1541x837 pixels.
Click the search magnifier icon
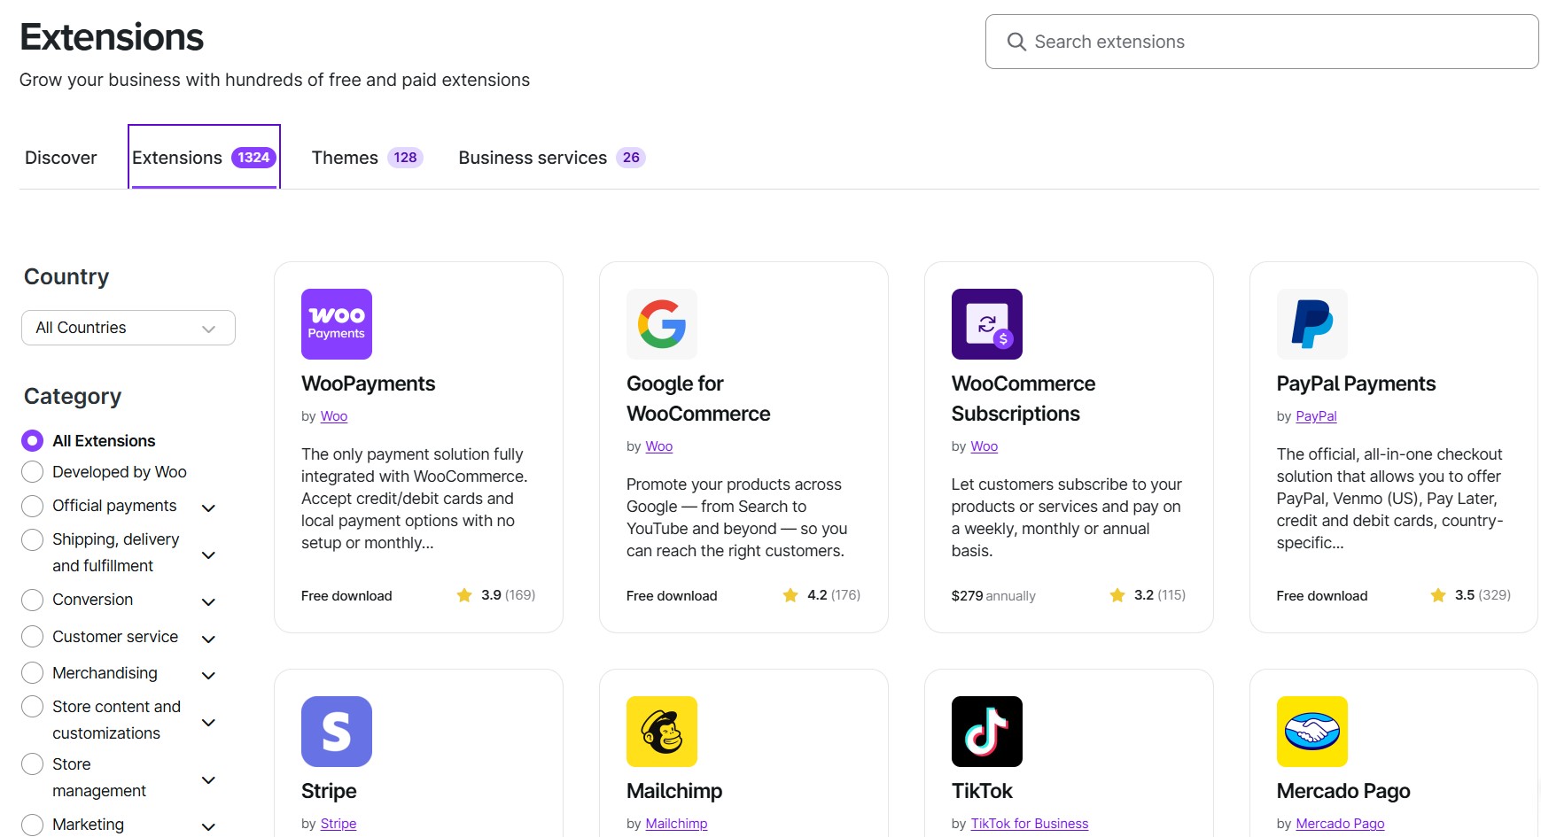pyautogui.click(x=1016, y=42)
